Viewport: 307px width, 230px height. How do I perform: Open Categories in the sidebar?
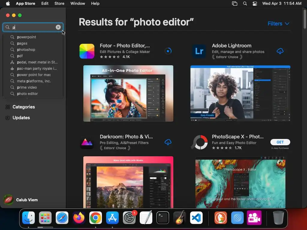point(20,107)
